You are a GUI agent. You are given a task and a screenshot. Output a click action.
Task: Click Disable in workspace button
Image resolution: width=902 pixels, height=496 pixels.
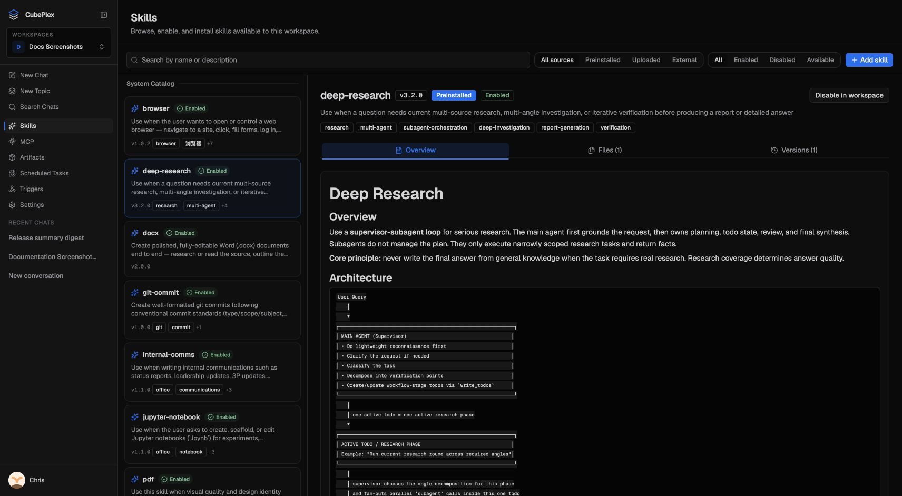click(x=849, y=95)
